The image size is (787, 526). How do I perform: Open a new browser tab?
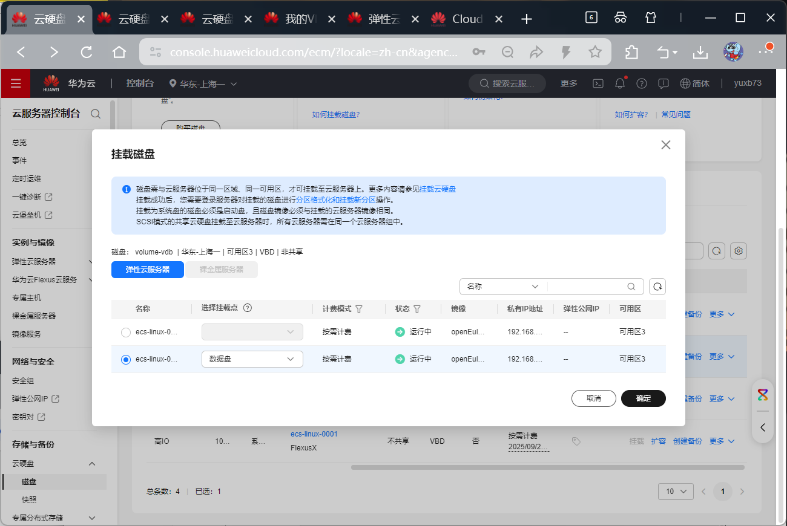coord(527,19)
